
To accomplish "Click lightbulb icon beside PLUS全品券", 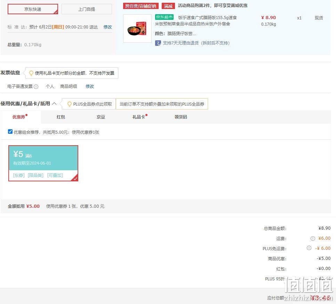I will point(70,104).
